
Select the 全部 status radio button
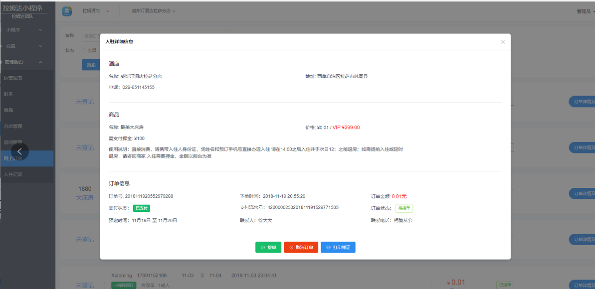coord(84,50)
